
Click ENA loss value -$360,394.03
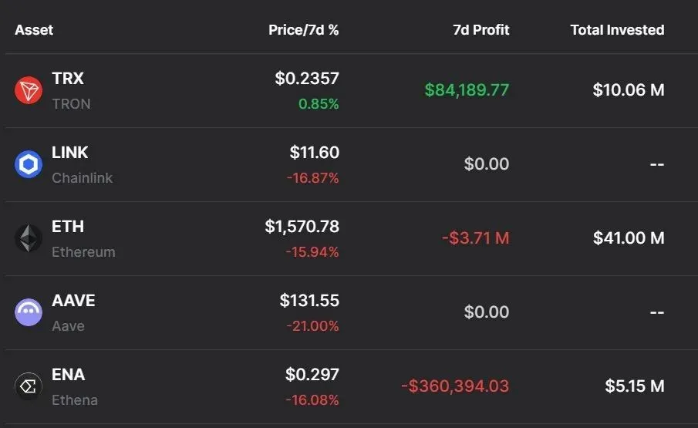point(455,386)
